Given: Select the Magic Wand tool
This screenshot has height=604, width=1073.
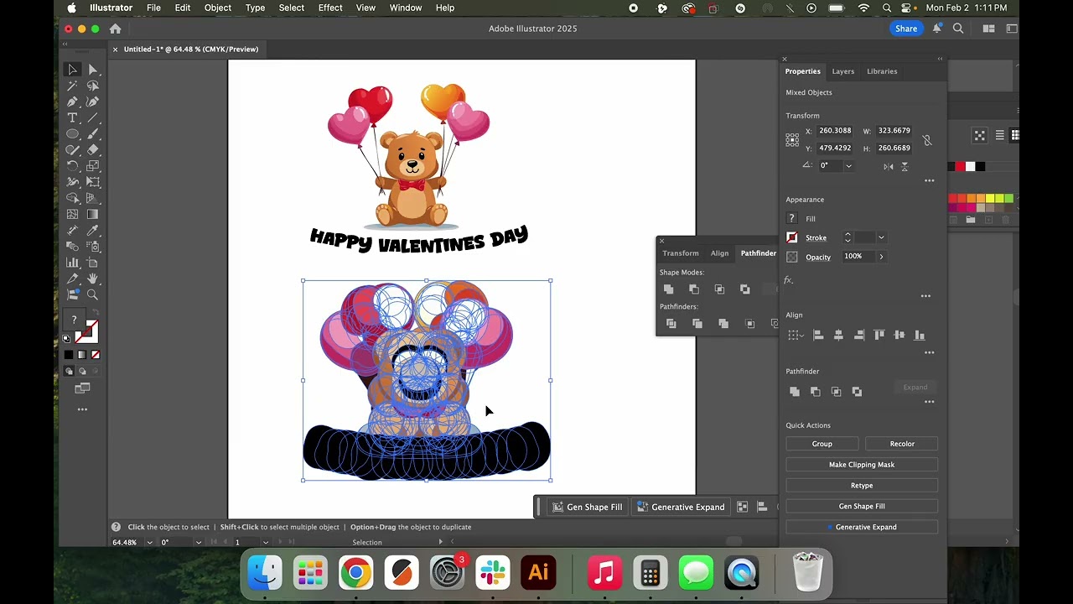Looking at the screenshot, I should coord(73,86).
